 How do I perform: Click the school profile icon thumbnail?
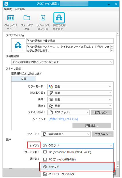click(x=18, y=45)
